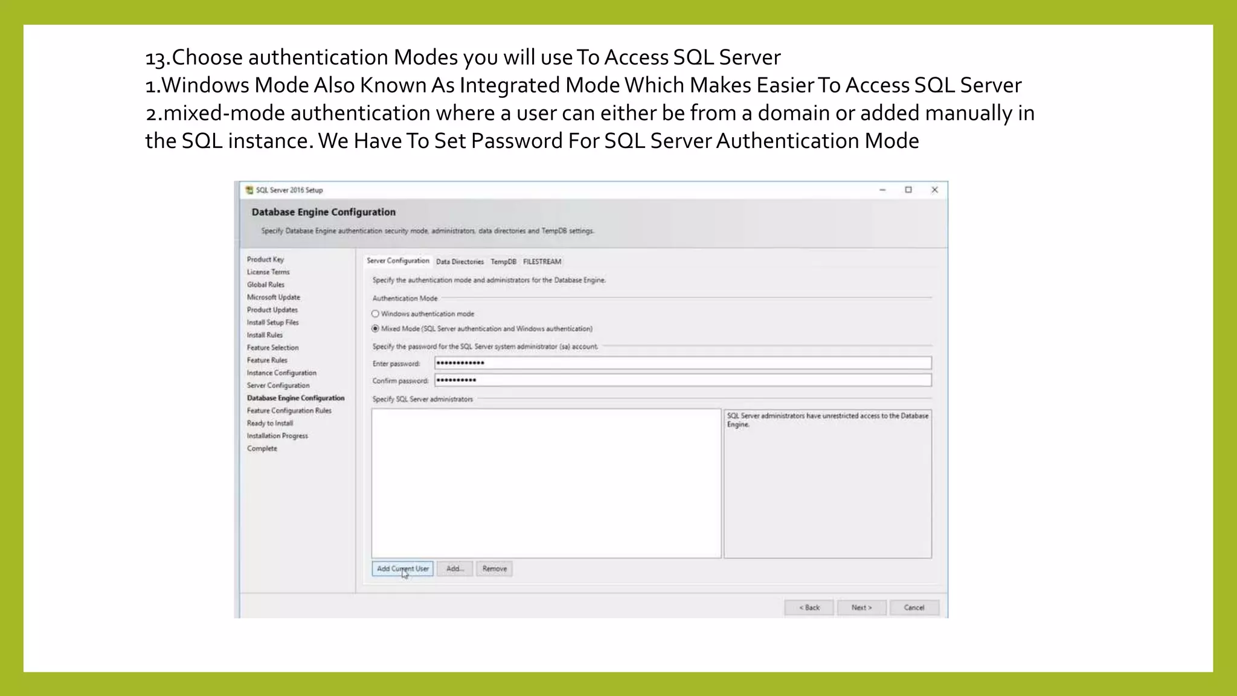Click the Remove button

pos(494,569)
